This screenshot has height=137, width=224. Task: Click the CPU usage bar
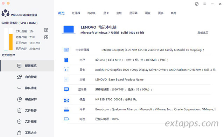tap(6, 39)
